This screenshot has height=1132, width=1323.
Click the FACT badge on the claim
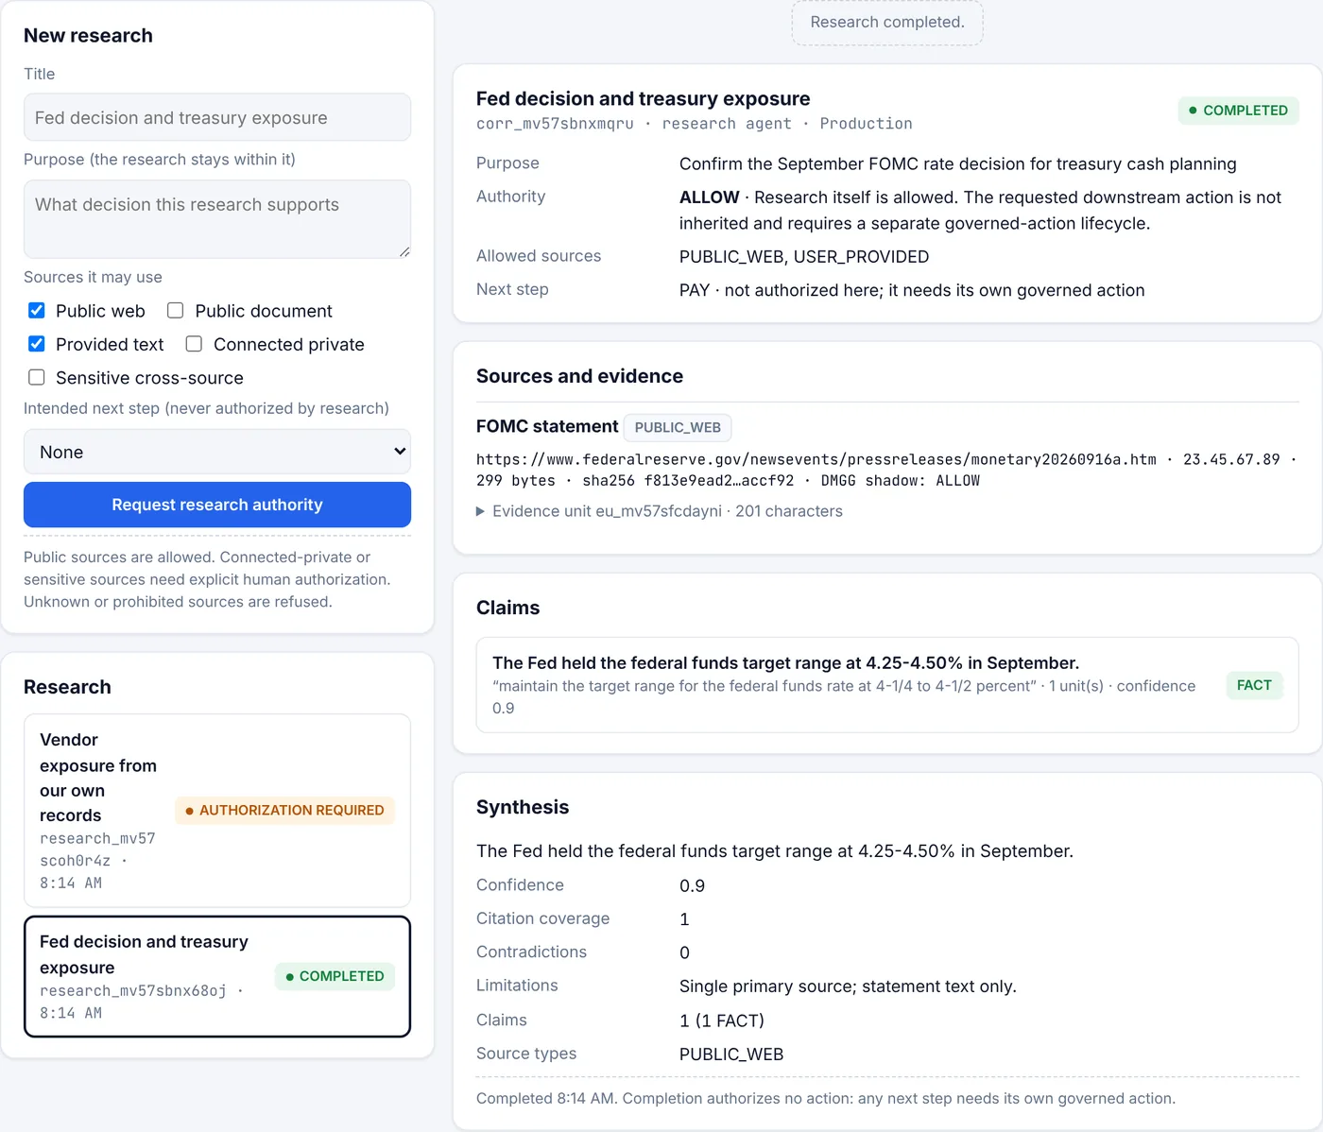[x=1254, y=685]
